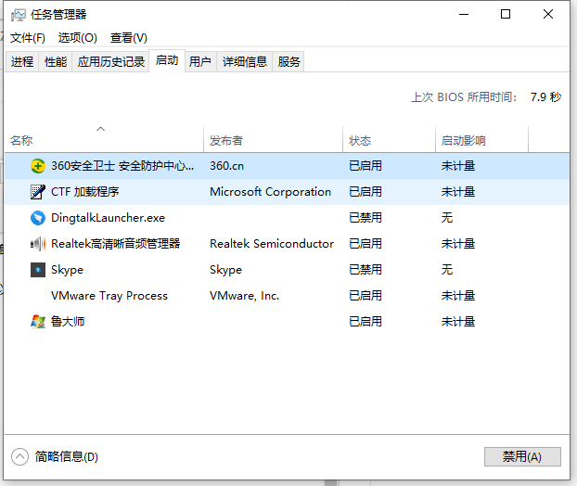Collapse view via 简略信息 arrow icon

[19, 456]
